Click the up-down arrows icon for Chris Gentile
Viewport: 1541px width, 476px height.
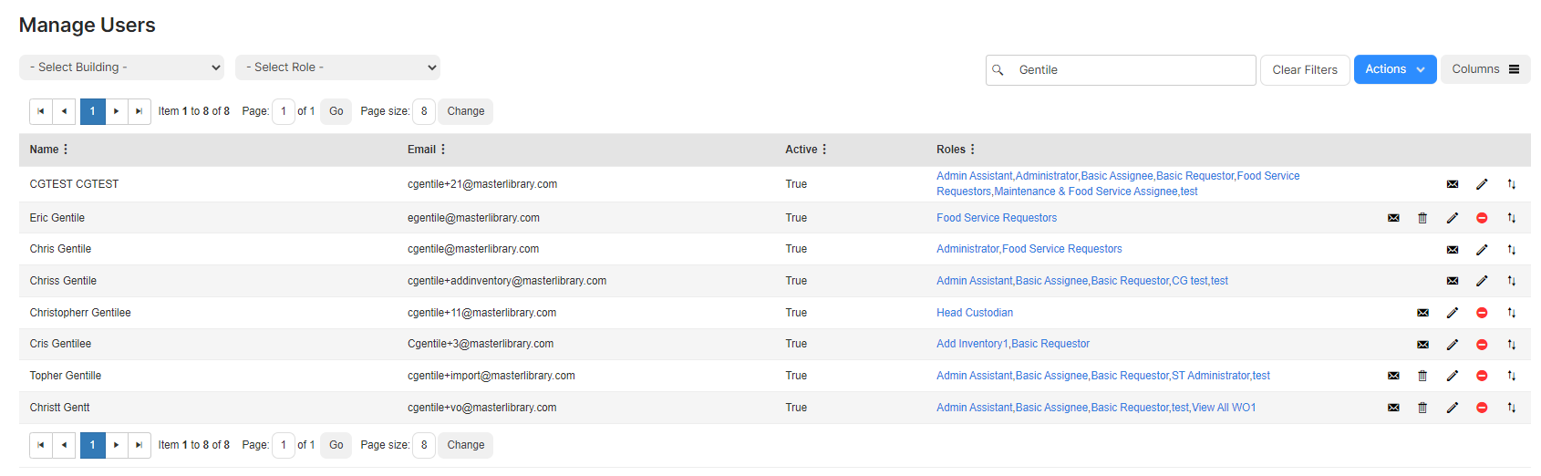point(1511,249)
